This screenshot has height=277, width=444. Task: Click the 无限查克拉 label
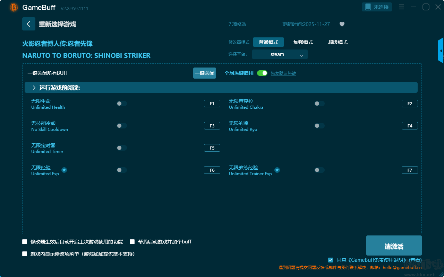click(x=241, y=101)
